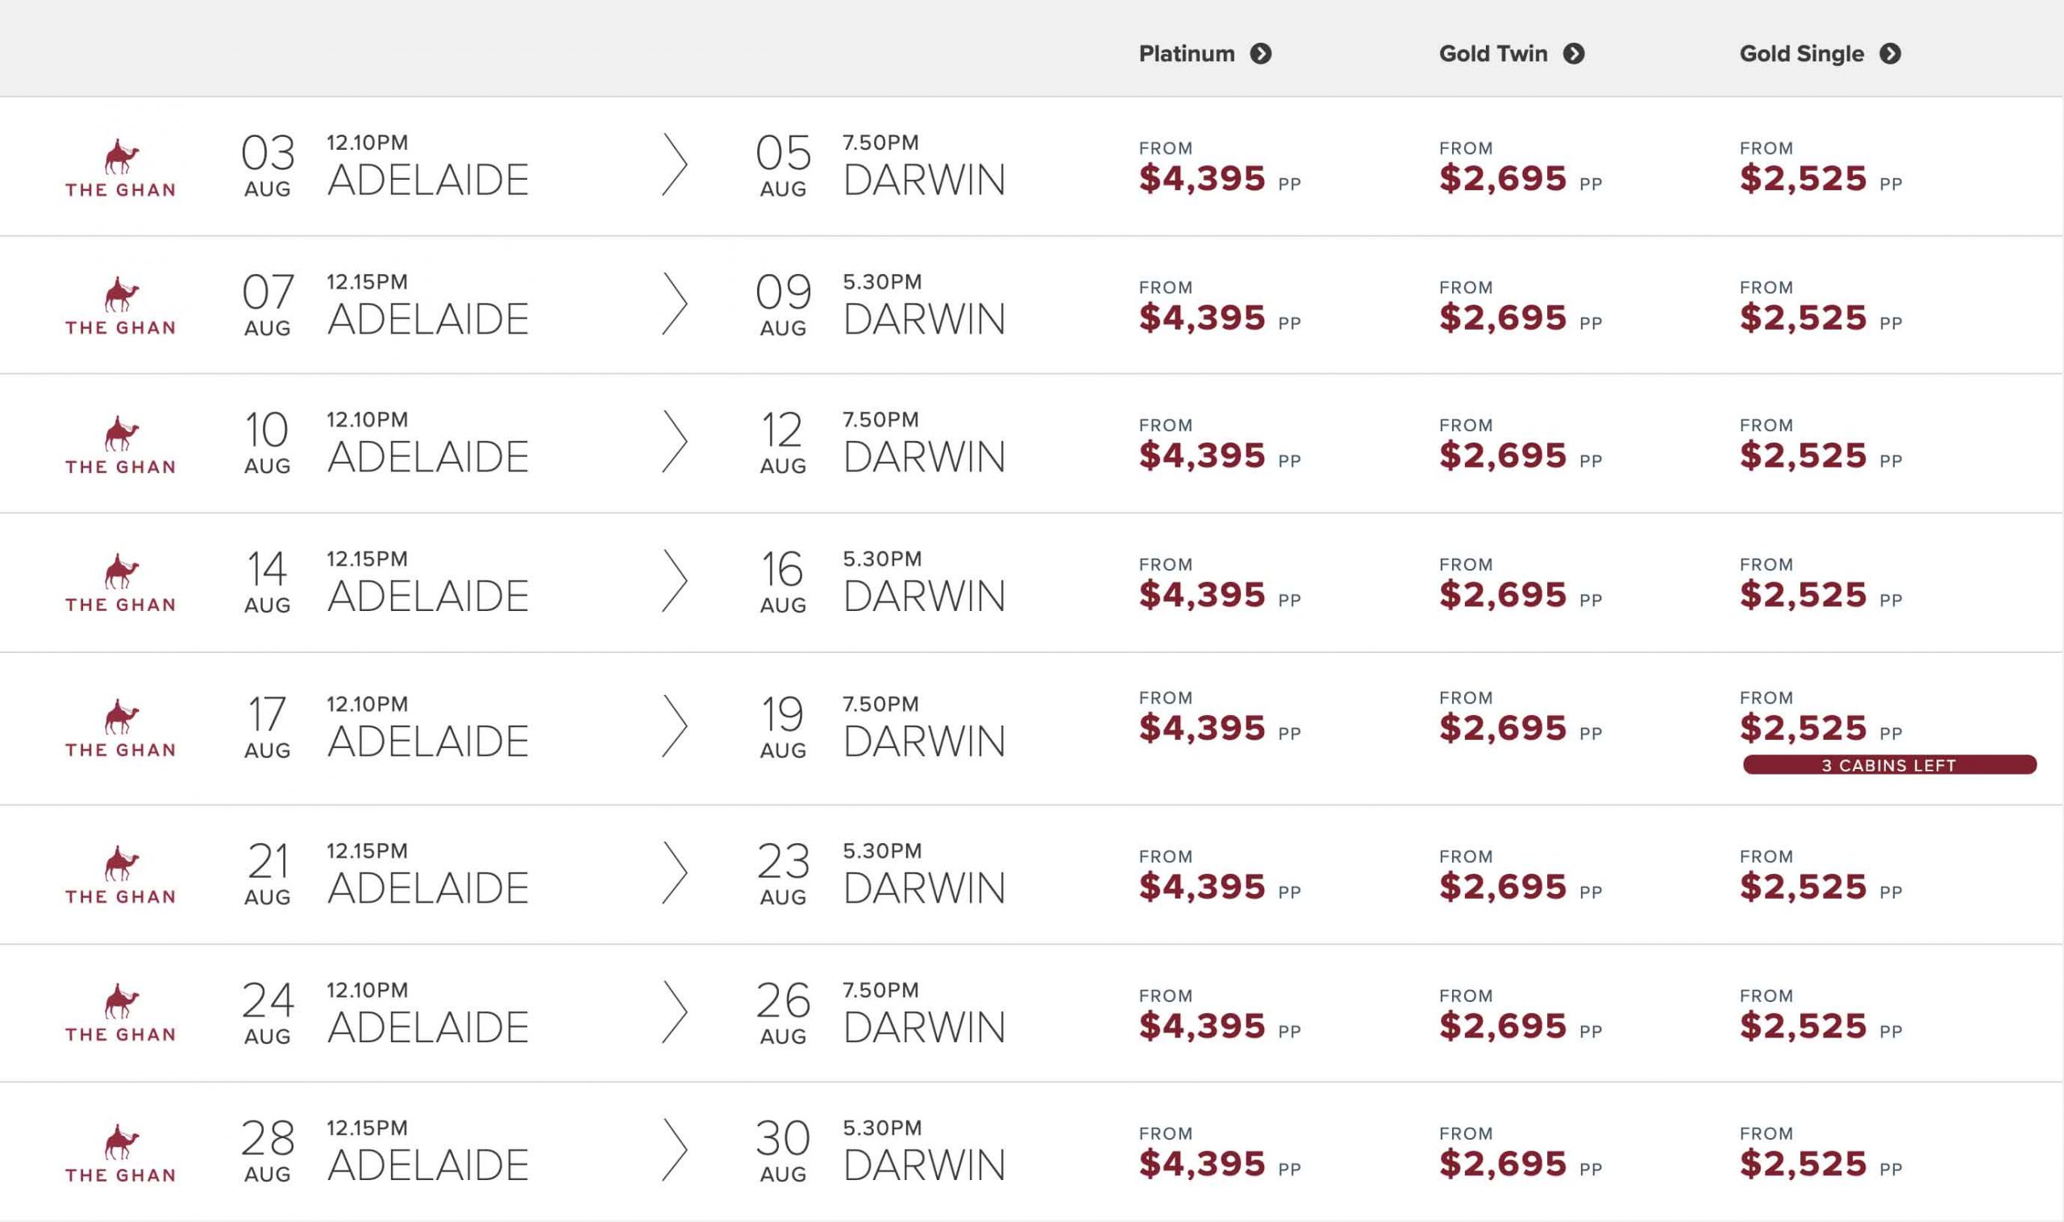Viewport: 2064px width, 1222px height.
Task: Expand the 21 Aug journey via its chevron
Action: pos(675,873)
